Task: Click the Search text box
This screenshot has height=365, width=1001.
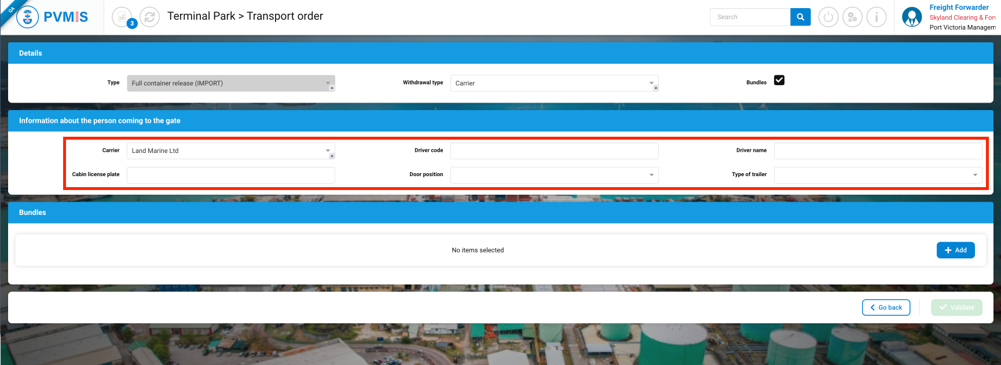Action: 750,17
